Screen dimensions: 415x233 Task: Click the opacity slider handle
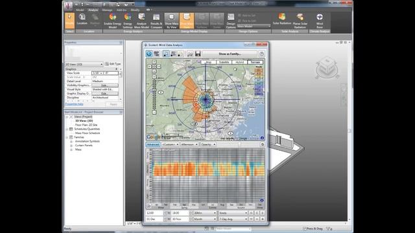(x=239, y=144)
